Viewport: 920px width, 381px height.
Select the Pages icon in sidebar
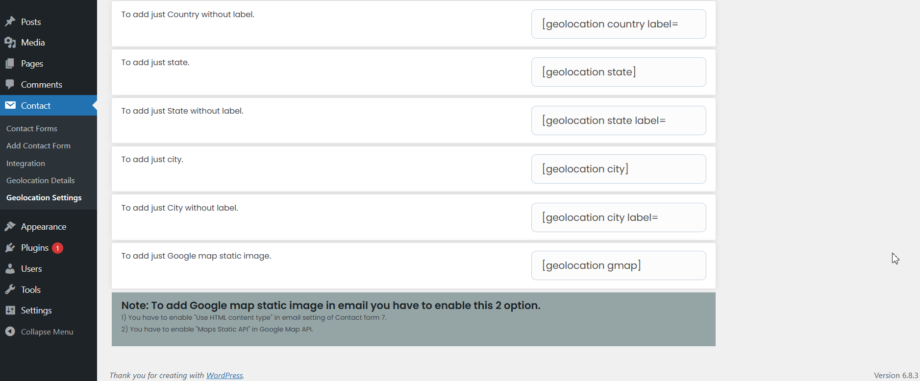click(11, 63)
